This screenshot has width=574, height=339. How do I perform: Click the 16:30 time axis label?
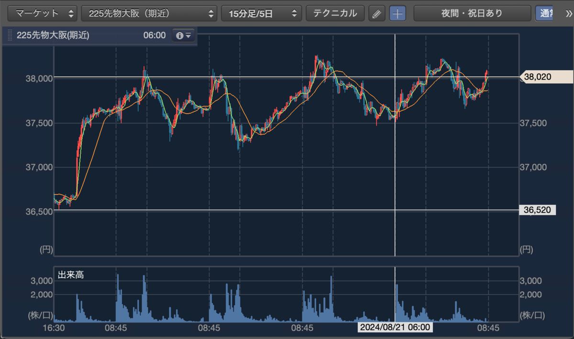(x=54, y=328)
